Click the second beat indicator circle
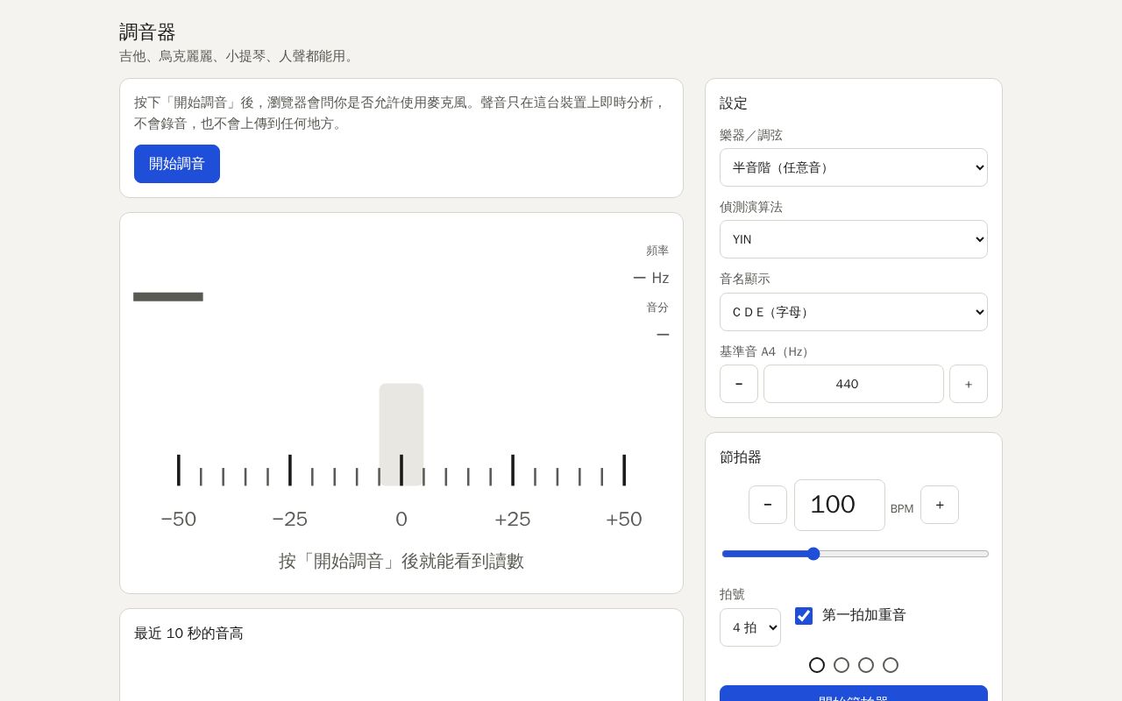Viewport: 1122px width, 701px height. (x=841, y=665)
